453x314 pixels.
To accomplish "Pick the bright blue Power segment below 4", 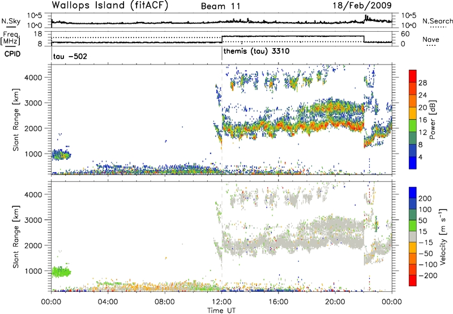I will (x=413, y=163).
